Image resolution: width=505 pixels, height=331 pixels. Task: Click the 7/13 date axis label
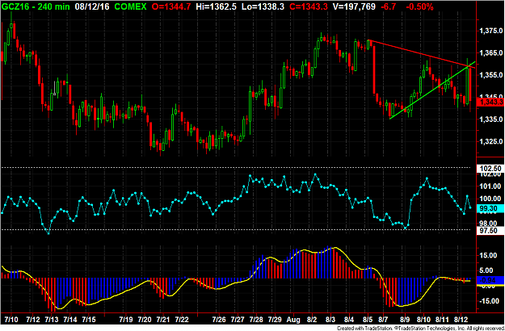(51, 320)
